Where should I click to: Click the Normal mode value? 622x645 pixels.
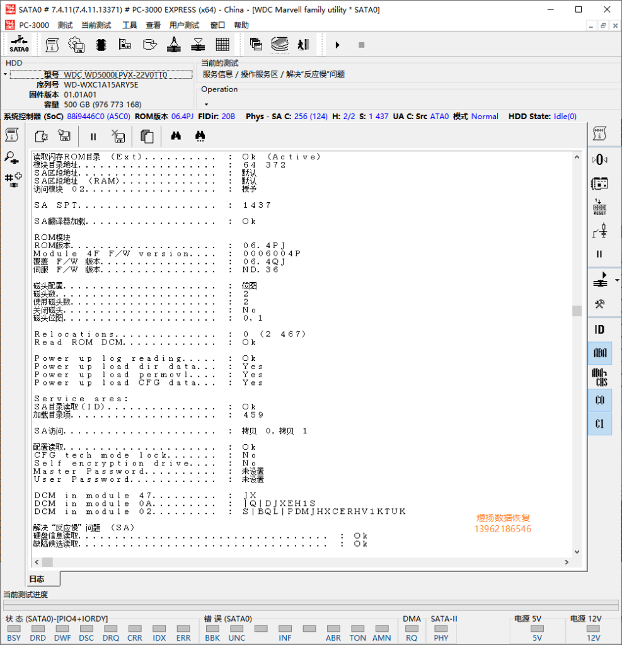pyautogui.click(x=485, y=117)
